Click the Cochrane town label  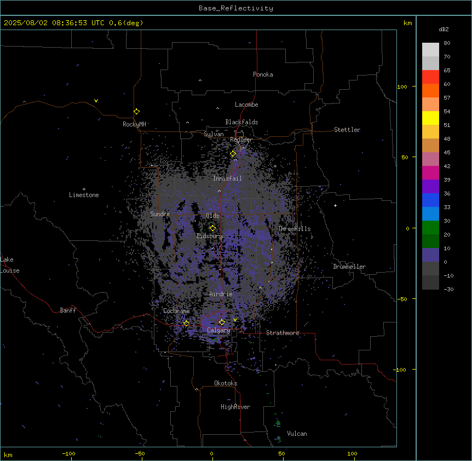pyautogui.click(x=177, y=311)
